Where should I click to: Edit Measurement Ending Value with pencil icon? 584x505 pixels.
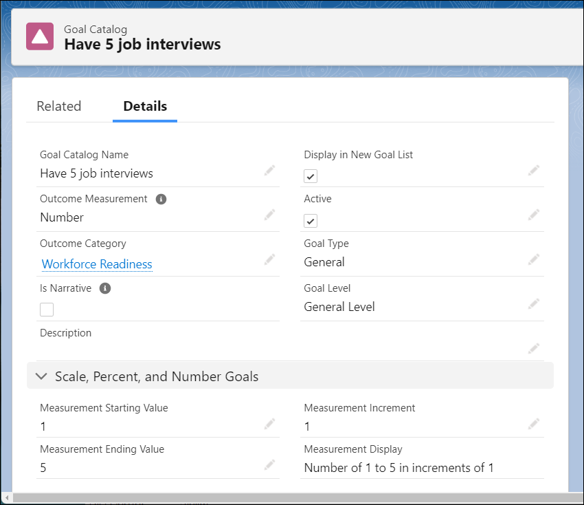pyautogui.click(x=269, y=465)
